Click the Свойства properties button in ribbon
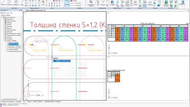190x107 pixels. [x=67, y=3]
